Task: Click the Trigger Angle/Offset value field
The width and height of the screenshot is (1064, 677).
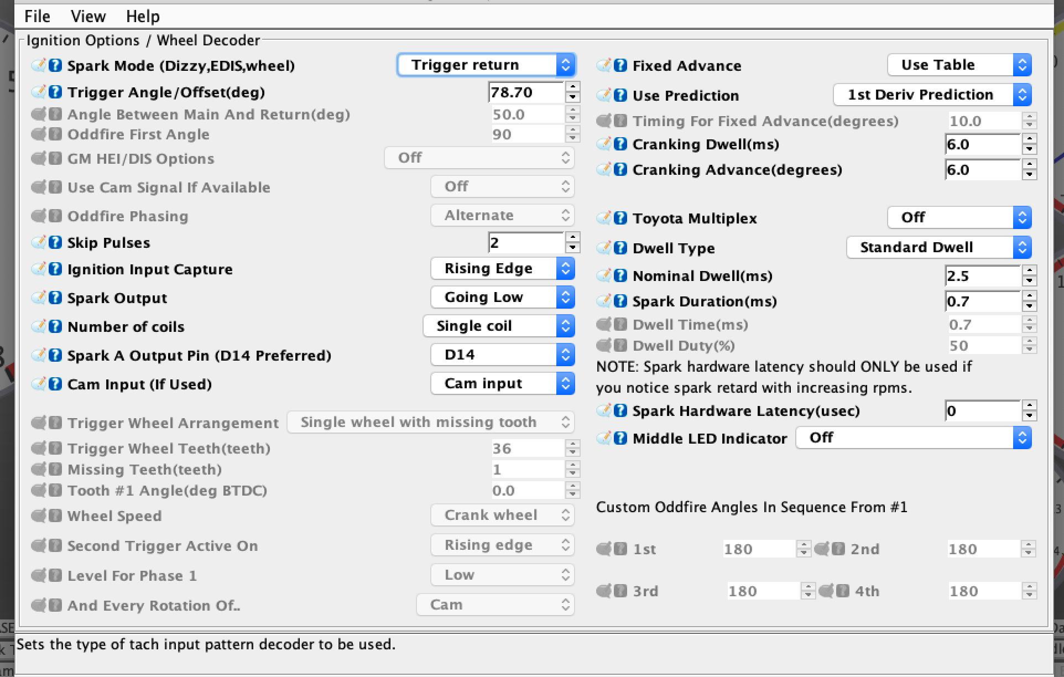Action: click(x=525, y=92)
